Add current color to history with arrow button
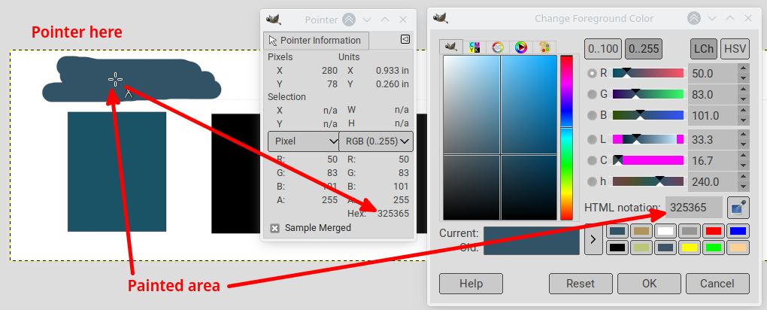Viewport: 767px width, 310px height. point(593,239)
